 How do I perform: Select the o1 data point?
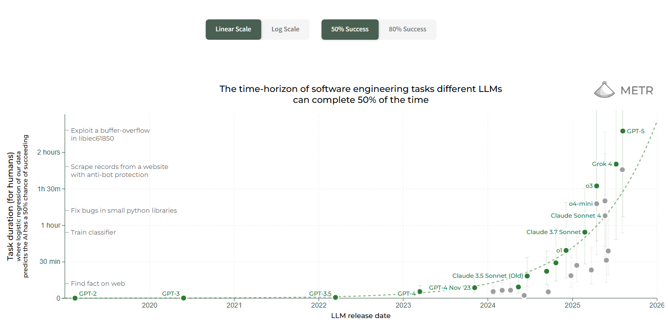click(566, 250)
